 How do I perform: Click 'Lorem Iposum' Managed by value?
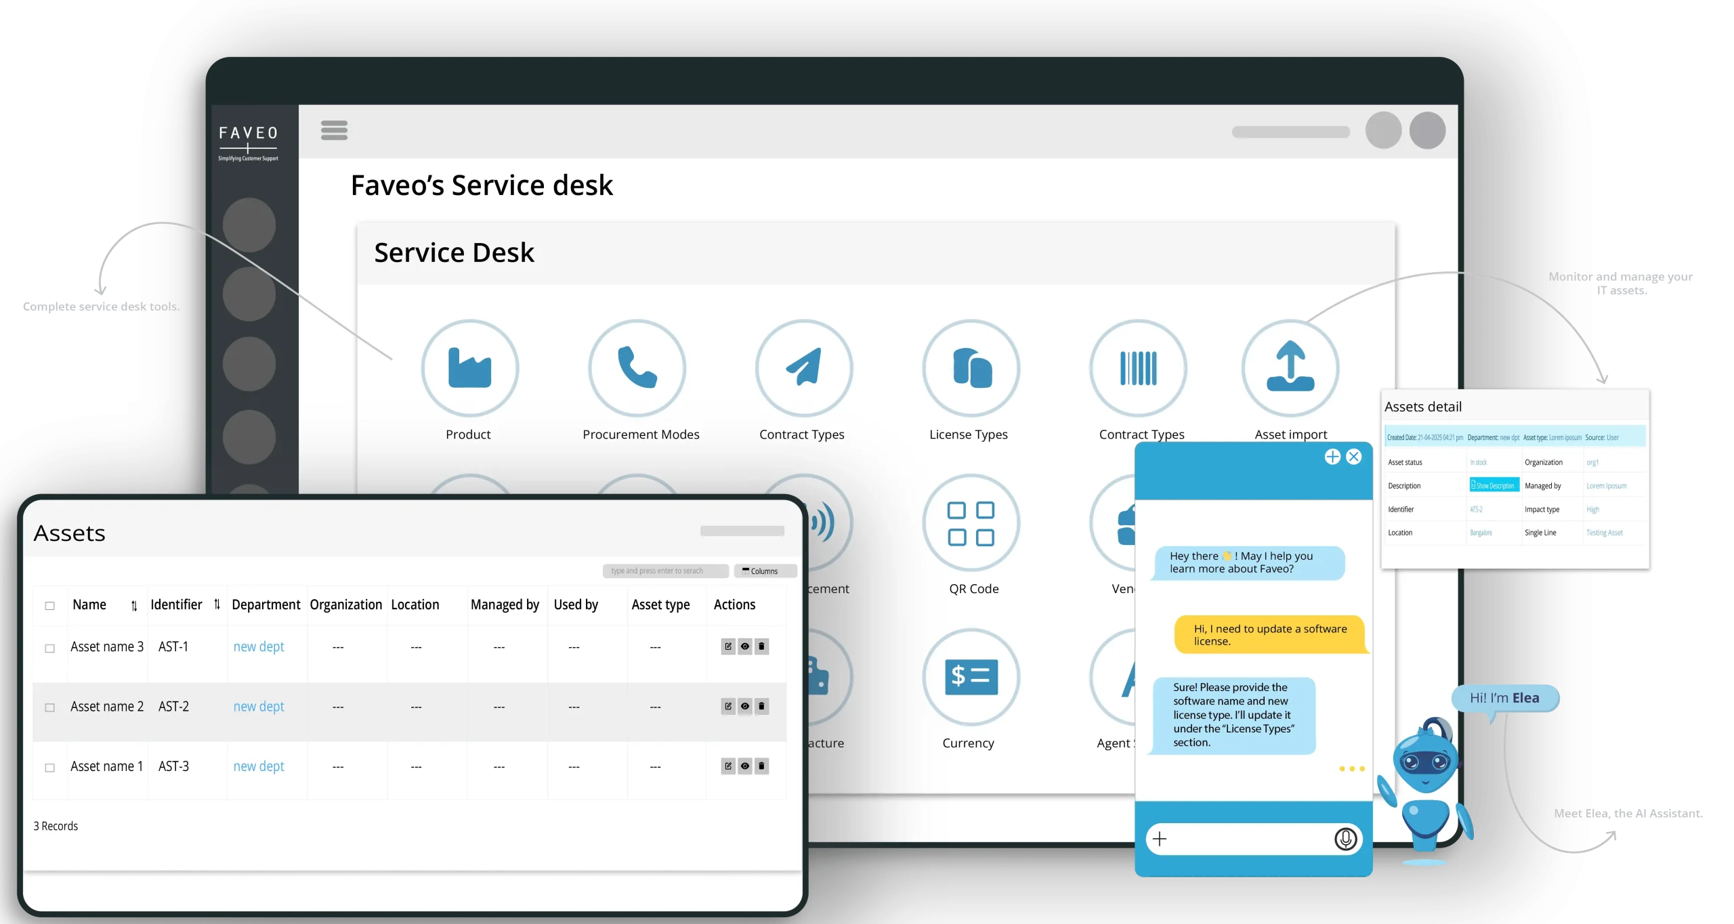[x=1606, y=485]
